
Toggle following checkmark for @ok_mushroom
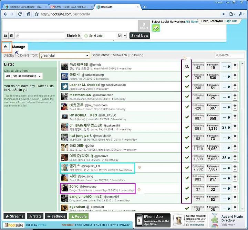(x=187, y=107)
